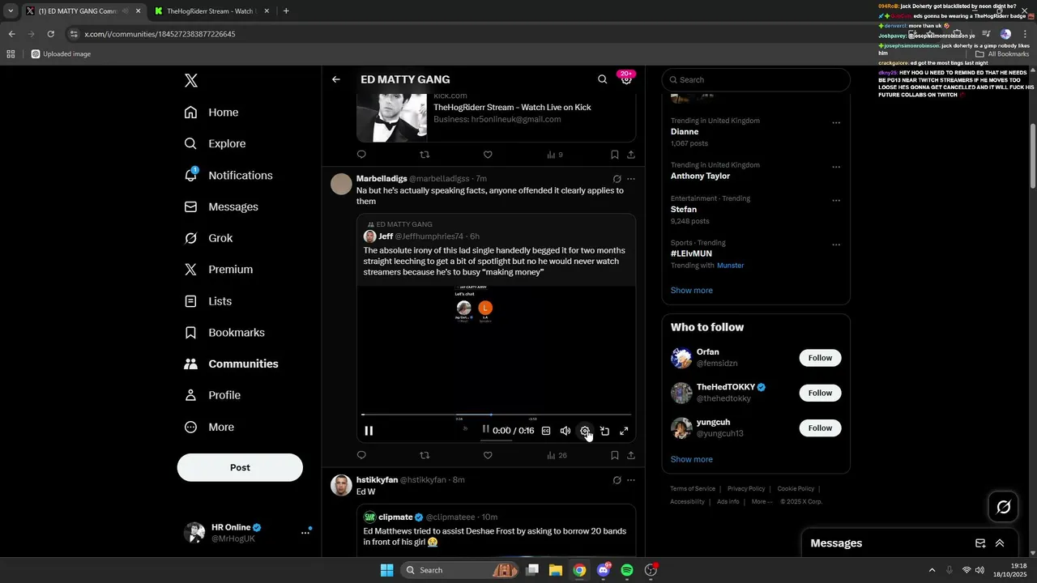
Task: Repost the Marbelladigs post
Action: pyautogui.click(x=425, y=455)
